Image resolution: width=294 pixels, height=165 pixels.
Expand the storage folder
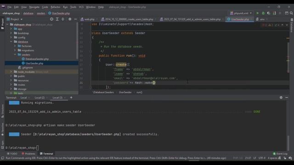(x=11, y=89)
